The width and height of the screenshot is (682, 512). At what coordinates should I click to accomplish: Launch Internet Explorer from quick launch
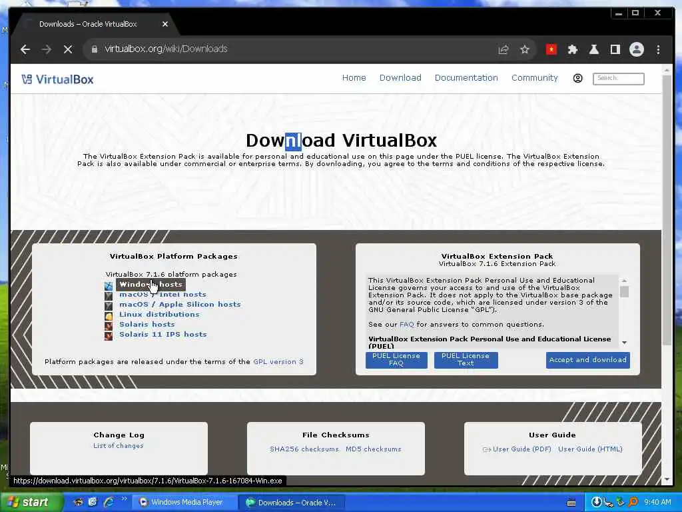pyautogui.click(x=109, y=502)
